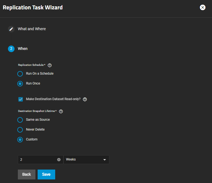Focus the lifetime number input field
Viewport: 212px width, 183px height.
tap(37, 160)
